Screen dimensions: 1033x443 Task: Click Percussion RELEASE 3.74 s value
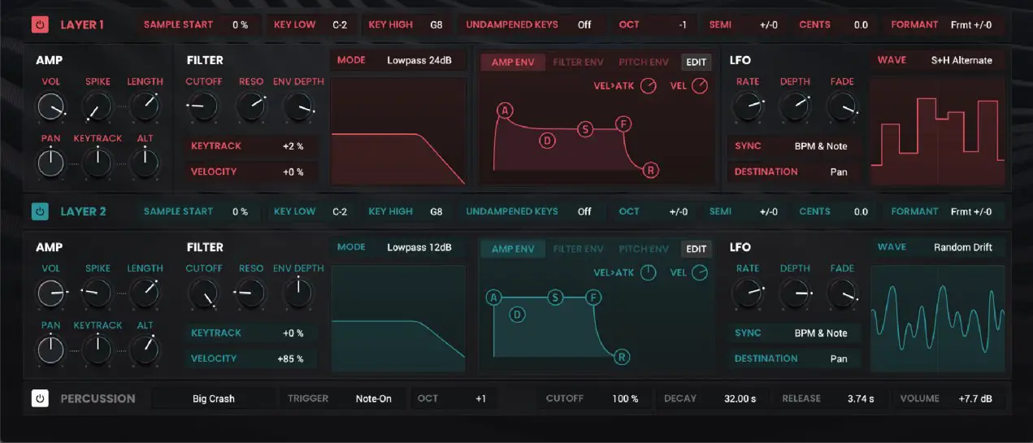click(x=861, y=398)
